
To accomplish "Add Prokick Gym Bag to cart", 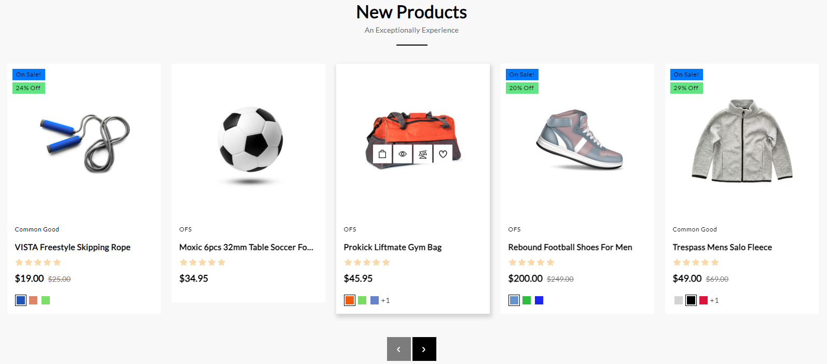I will coord(382,154).
